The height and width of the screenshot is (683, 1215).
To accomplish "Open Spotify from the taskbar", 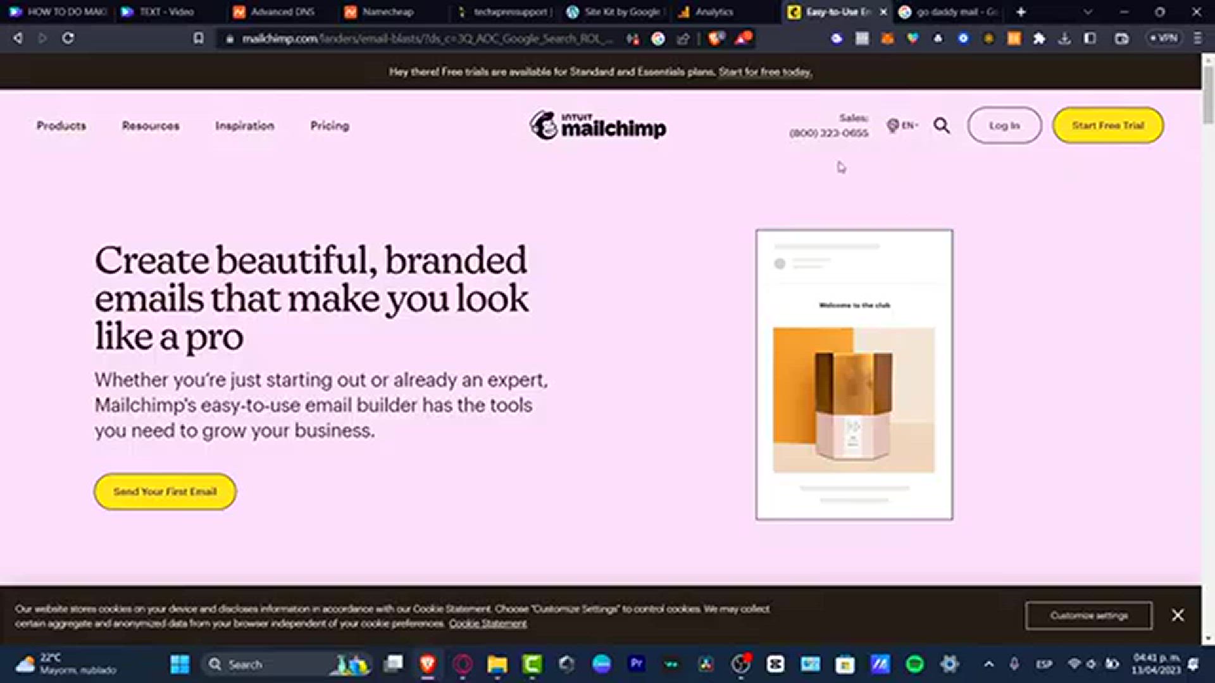I will point(914,664).
